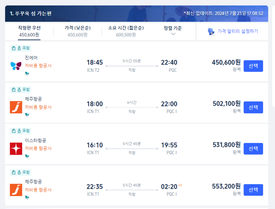Open 가격 알리미 설정하기 link
The height and width of the screenshot is (209, 275).
click(238, 31)
